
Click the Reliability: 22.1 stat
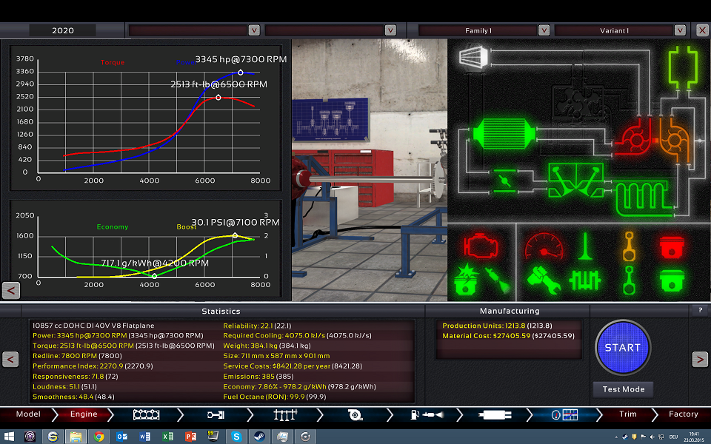point(257,326)
